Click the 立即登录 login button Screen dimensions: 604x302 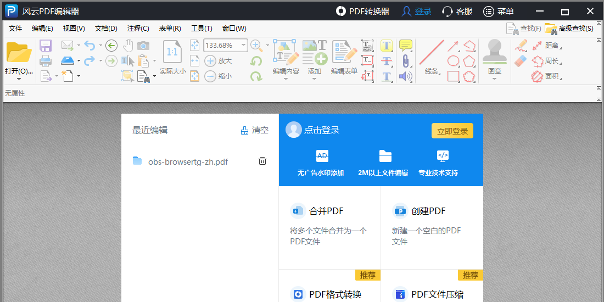click(x=452, y=131)
